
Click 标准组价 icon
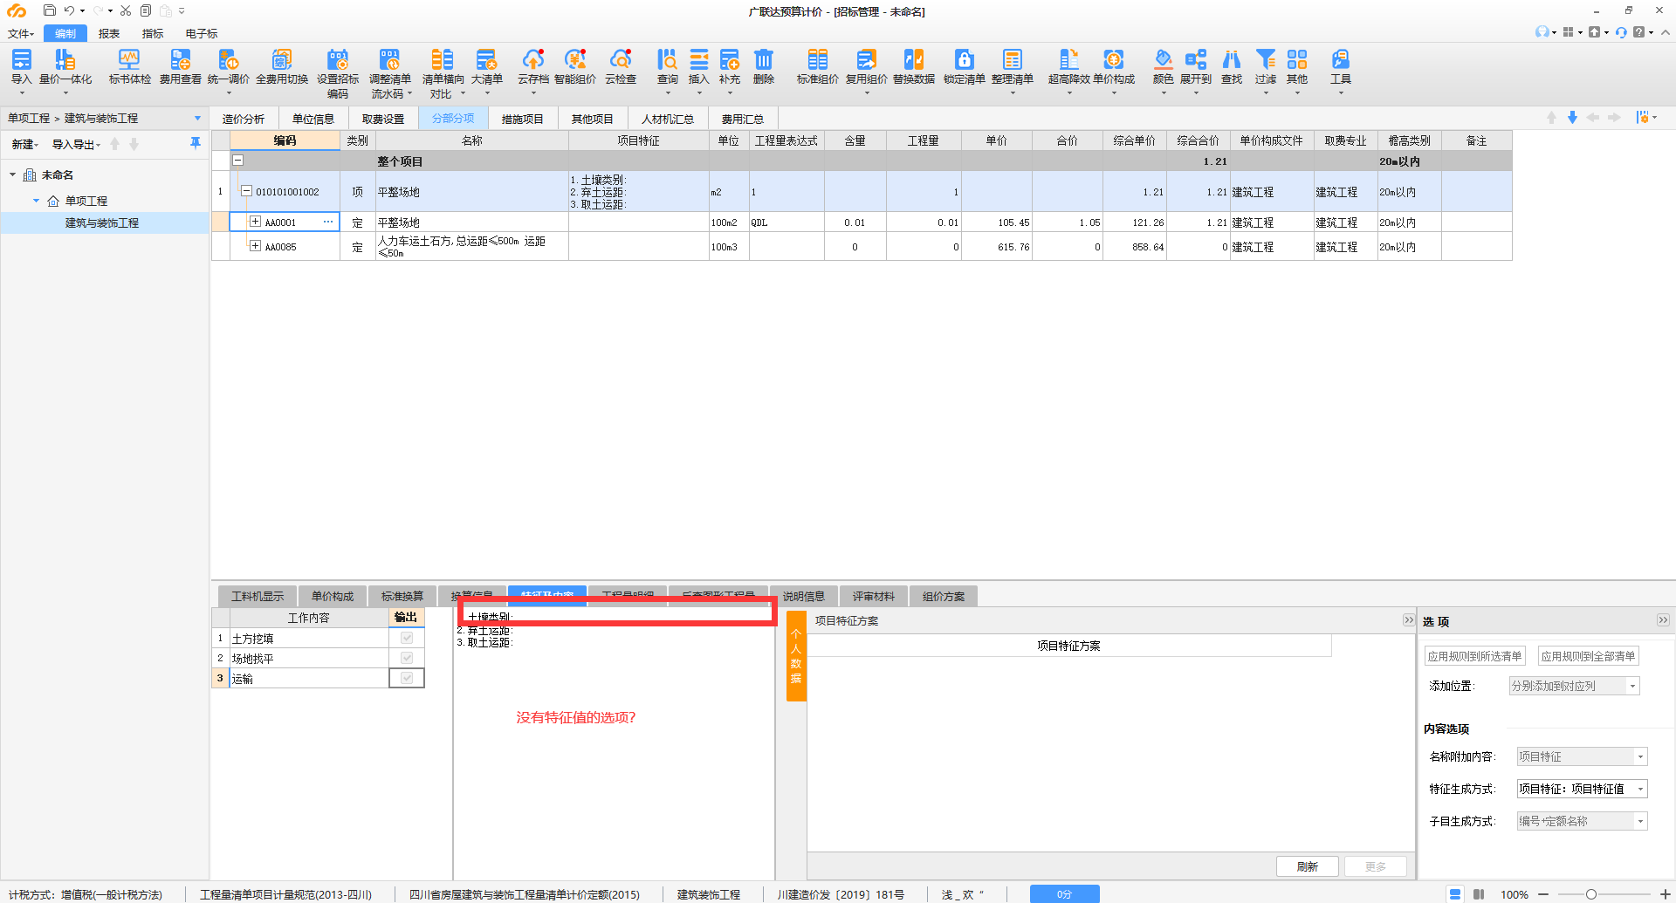(x=817, y=59)
